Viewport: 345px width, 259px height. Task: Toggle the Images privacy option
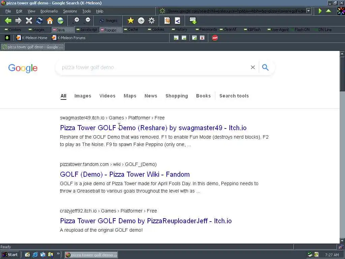click(x=36, y=30)
